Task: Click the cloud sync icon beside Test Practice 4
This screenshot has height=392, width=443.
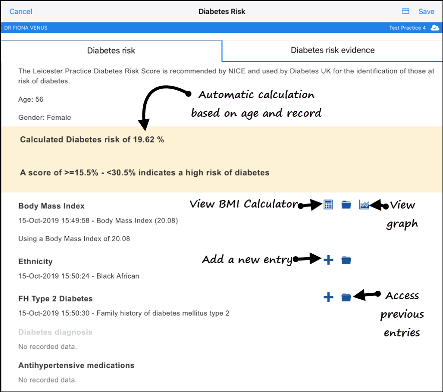Action: [434, 28]
